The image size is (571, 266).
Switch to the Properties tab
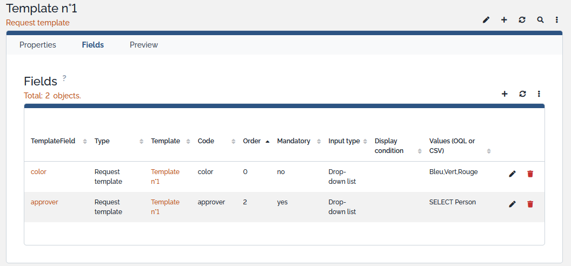(38, 45)
